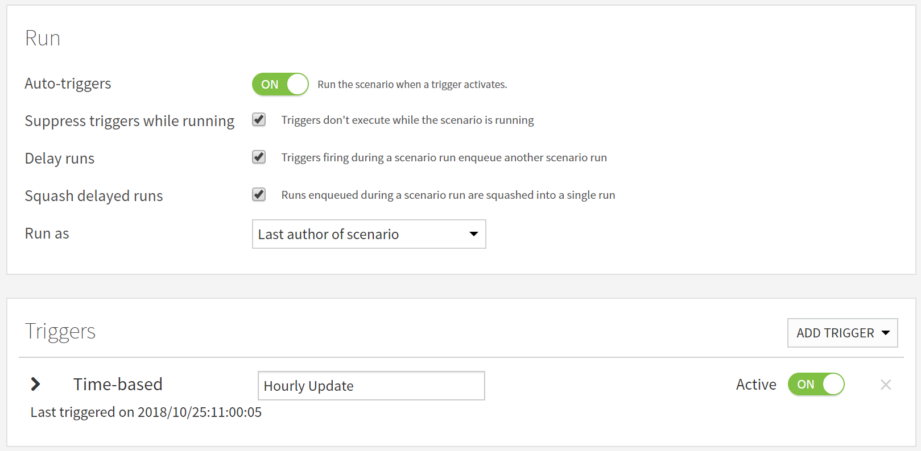This screenshot has width=921, height=451.
Task: Click the Last triggered timestamp text
Action: point(146,412)
